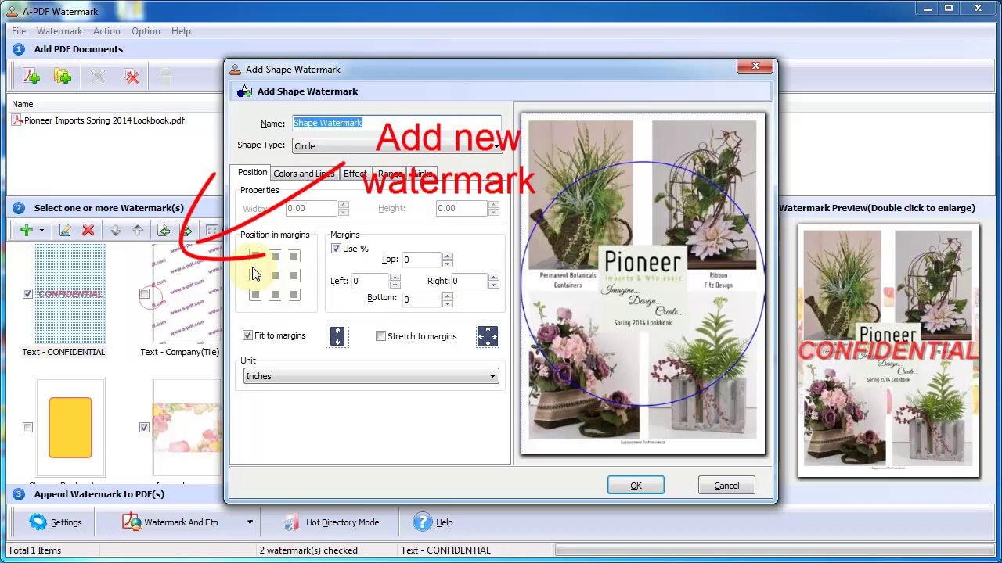Click the Add folder of PDFs icon

63,76
